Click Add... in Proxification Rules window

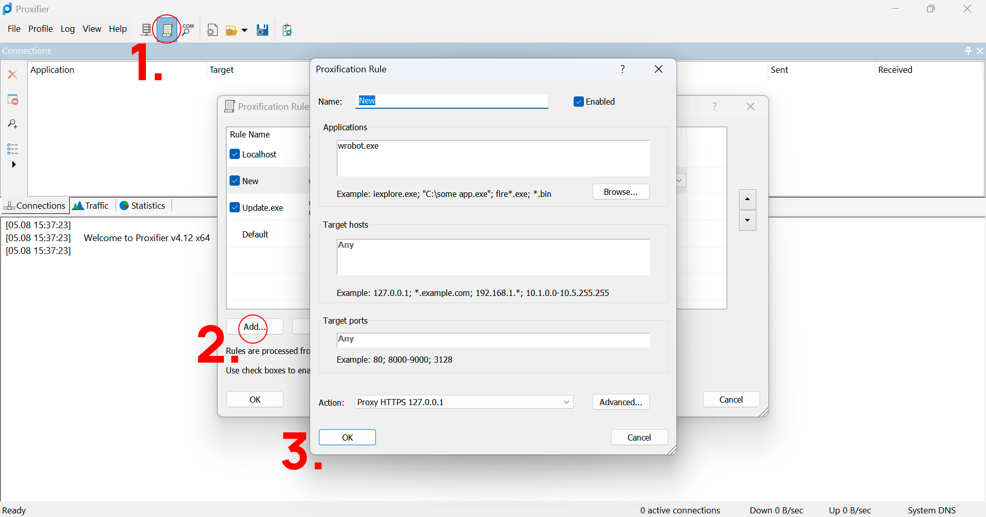(x=255, y=327)
